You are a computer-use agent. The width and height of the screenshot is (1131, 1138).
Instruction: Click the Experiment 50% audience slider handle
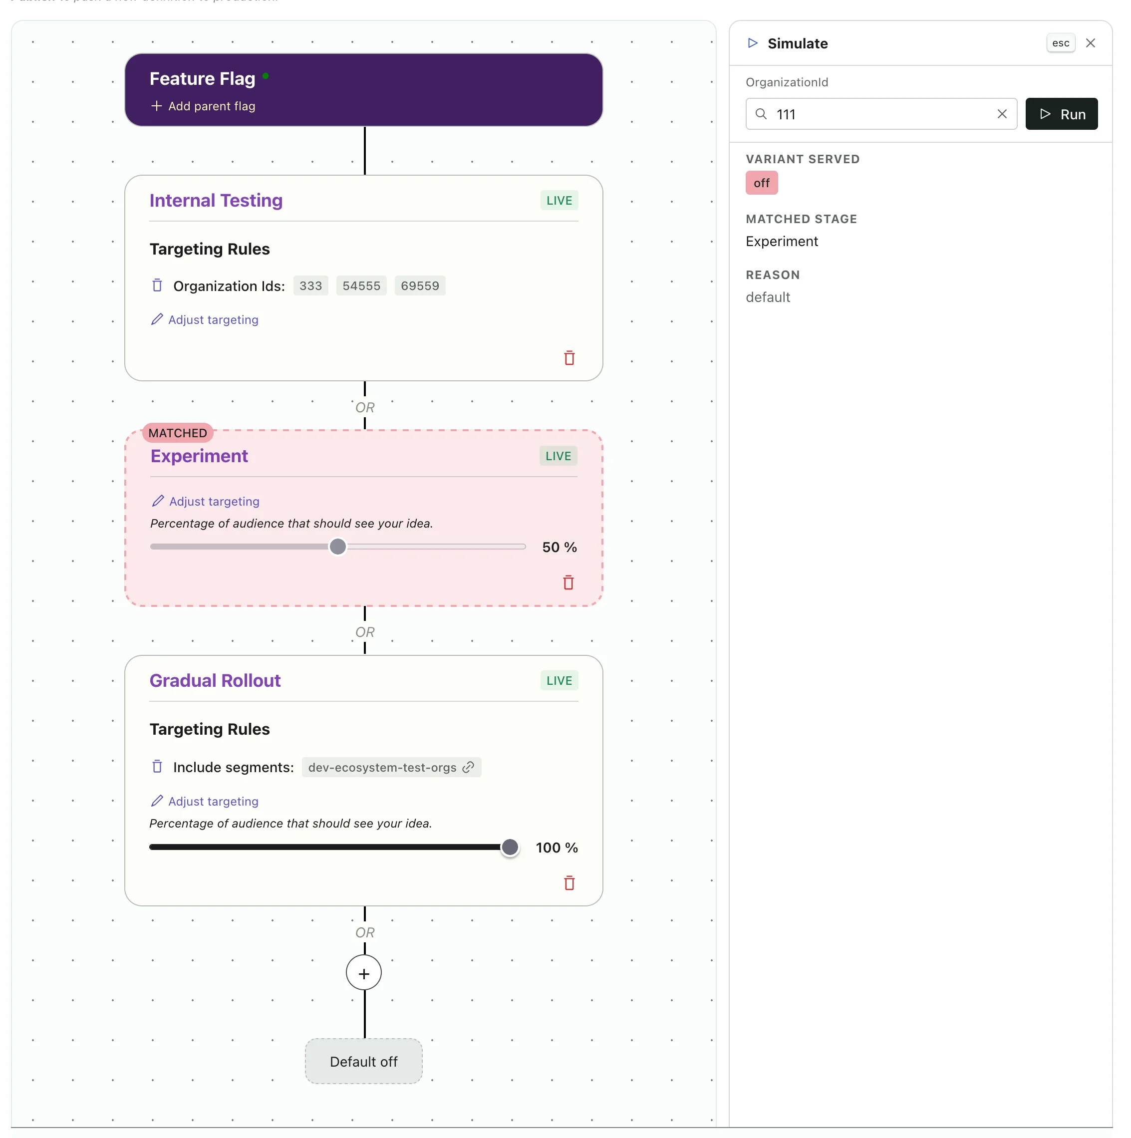coord(337,547)
